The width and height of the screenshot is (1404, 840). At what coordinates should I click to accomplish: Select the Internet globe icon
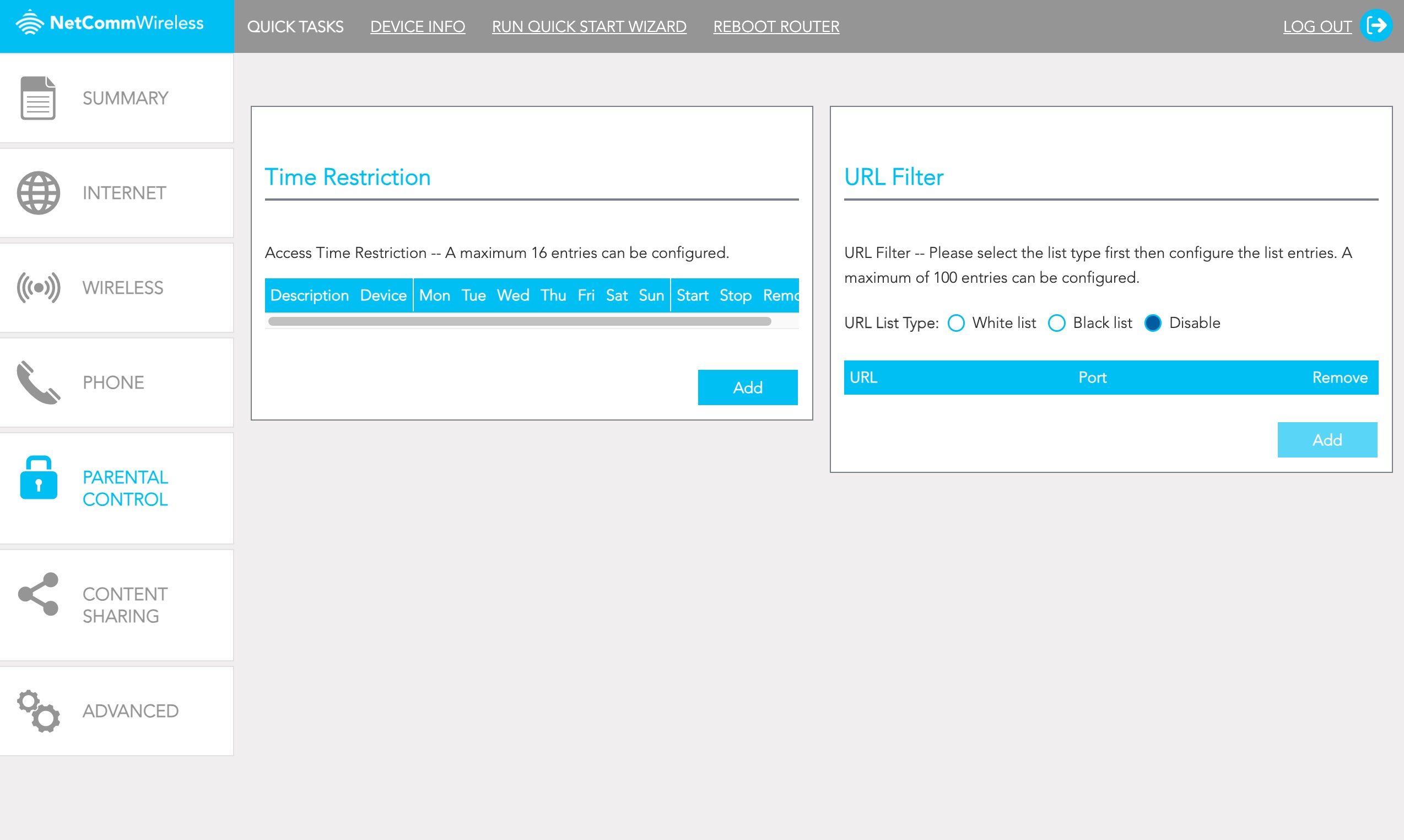[x=38, y=193]
